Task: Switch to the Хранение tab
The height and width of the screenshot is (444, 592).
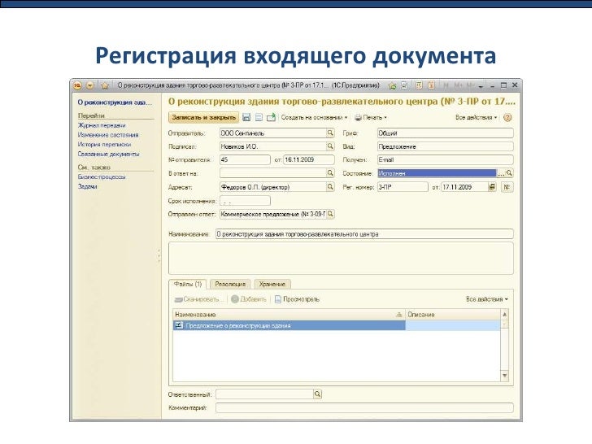Action: pos(272,284)
